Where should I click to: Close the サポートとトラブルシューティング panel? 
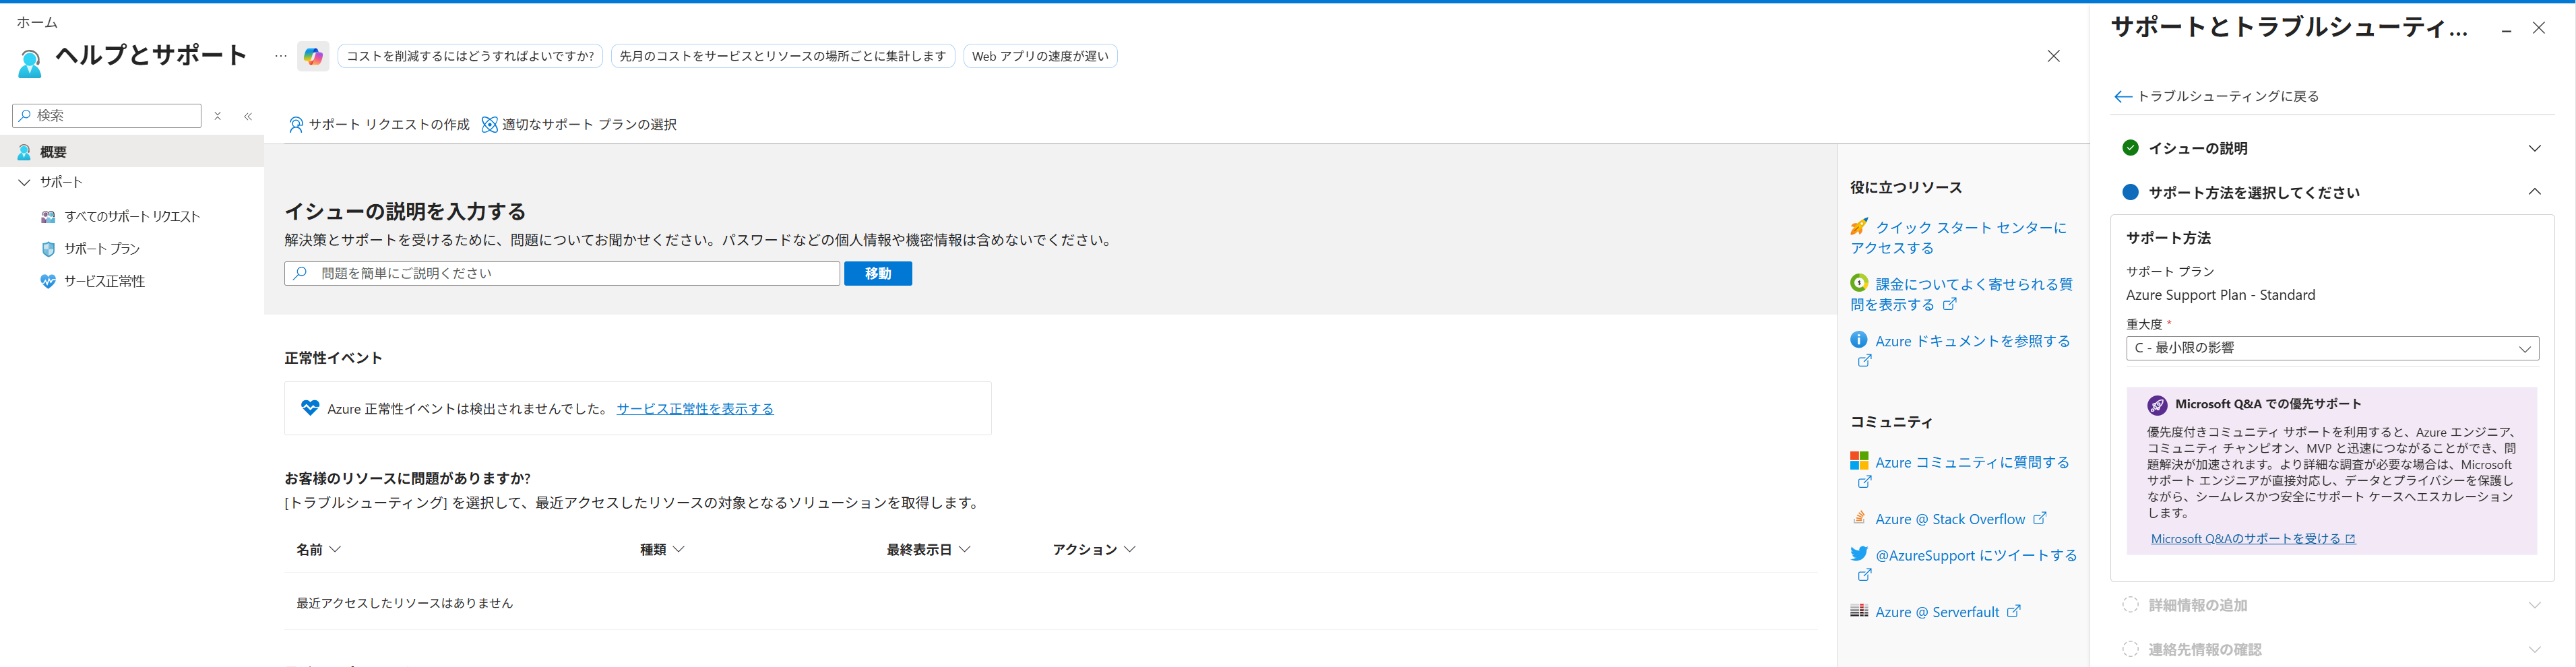click(2539, 28)
